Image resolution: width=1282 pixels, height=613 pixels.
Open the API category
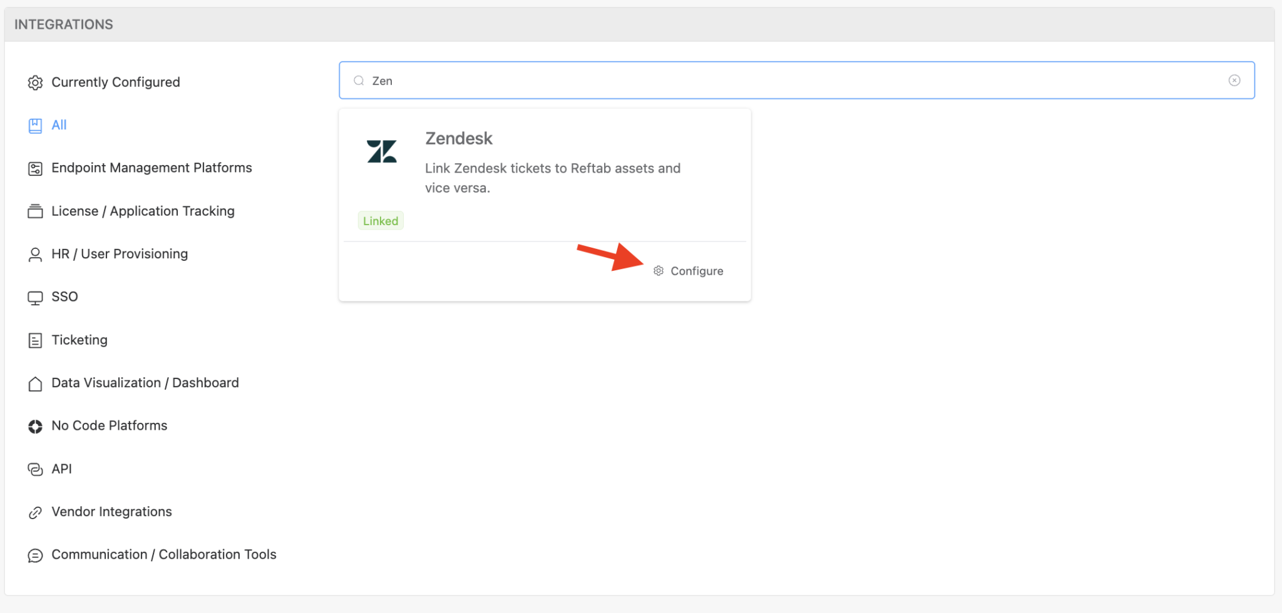tap(61, 469)
